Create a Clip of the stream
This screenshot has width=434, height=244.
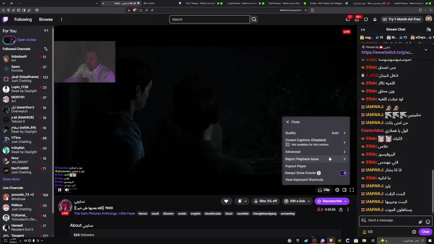pyautogui.click(x=324, y=190)
